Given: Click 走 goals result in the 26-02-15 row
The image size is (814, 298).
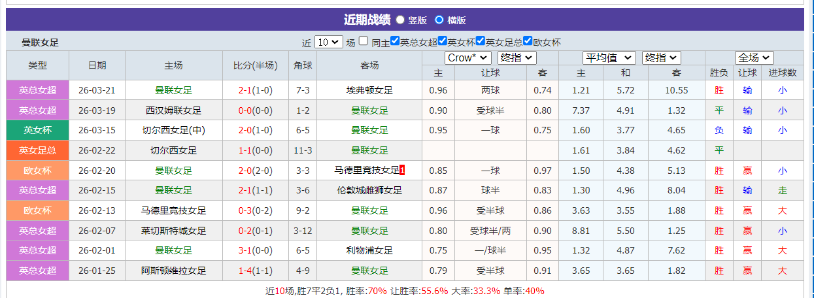Looking at the screenshot, I should [783, 190].
